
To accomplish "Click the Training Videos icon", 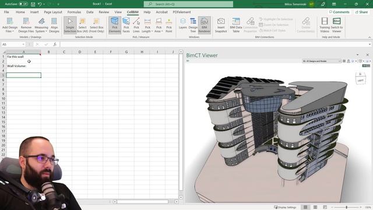I will pyautogui.click(x=325, y=21).
